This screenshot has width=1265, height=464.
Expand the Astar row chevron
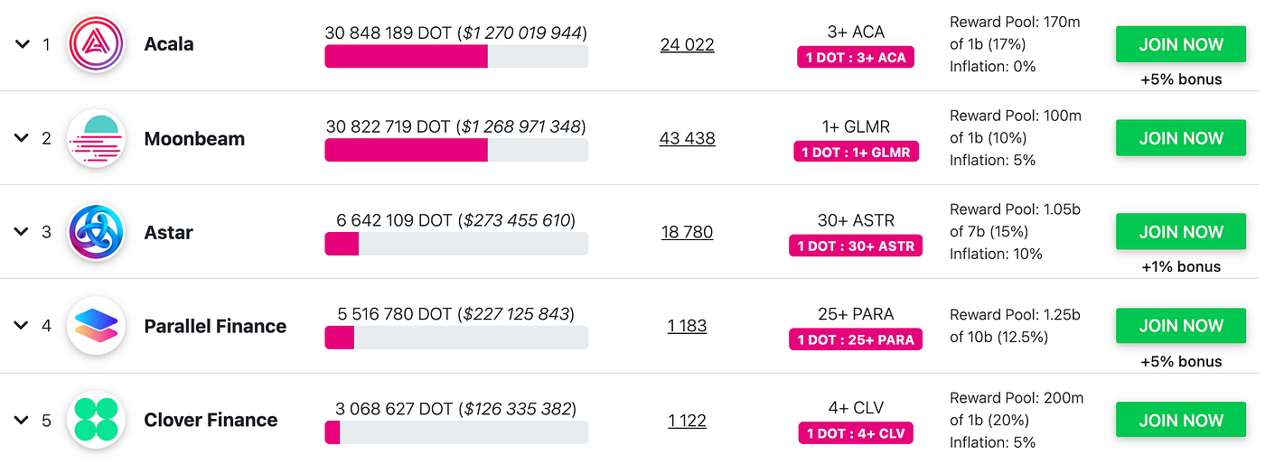[22, 232]
